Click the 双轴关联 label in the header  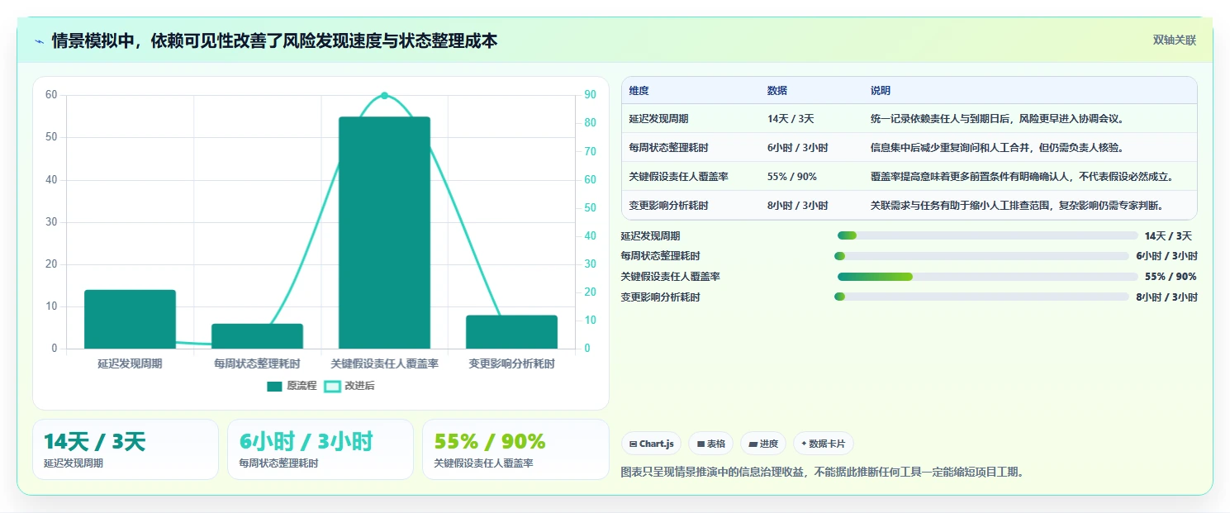pos(1175,40)
